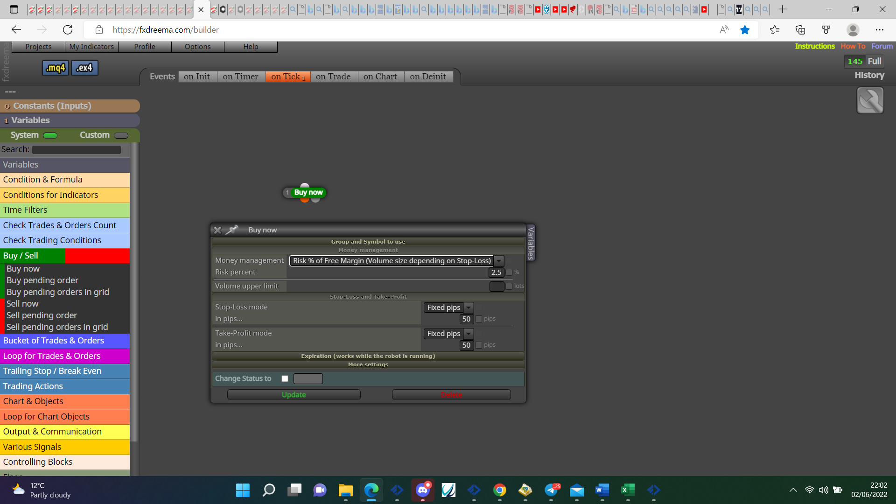Open the Forum link
This screenshot has width=896, height=504.
coord(882,46)
